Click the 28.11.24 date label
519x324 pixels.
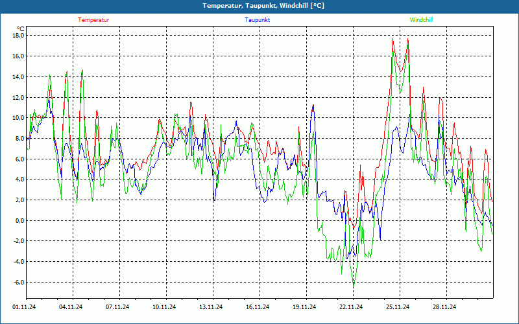pyautogui.click(x=444, y=307)
